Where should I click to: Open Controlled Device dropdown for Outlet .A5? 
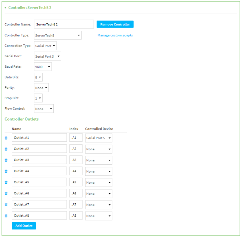(x=98, y=182)
